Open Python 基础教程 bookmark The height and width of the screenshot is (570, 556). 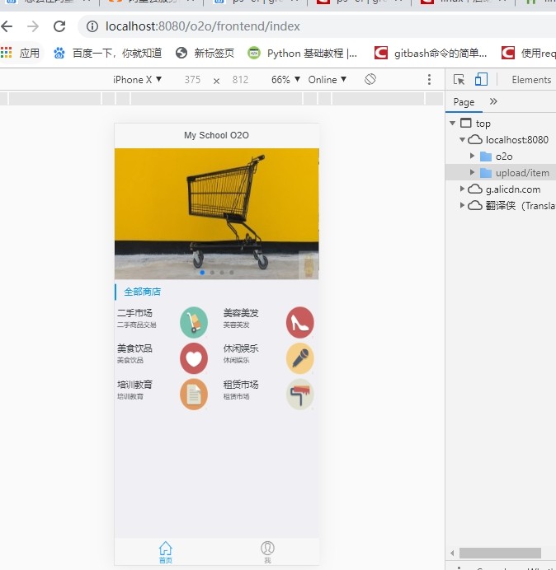[x=302, y=54]
